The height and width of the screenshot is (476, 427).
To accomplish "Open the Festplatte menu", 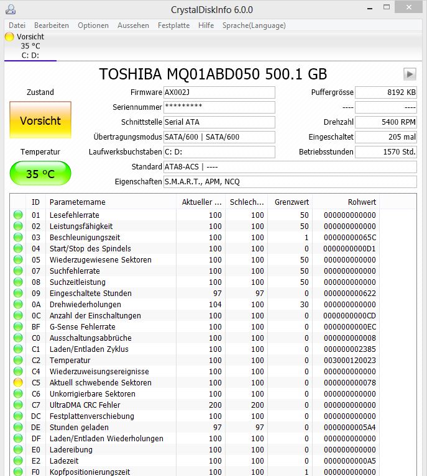I will 173,25.
